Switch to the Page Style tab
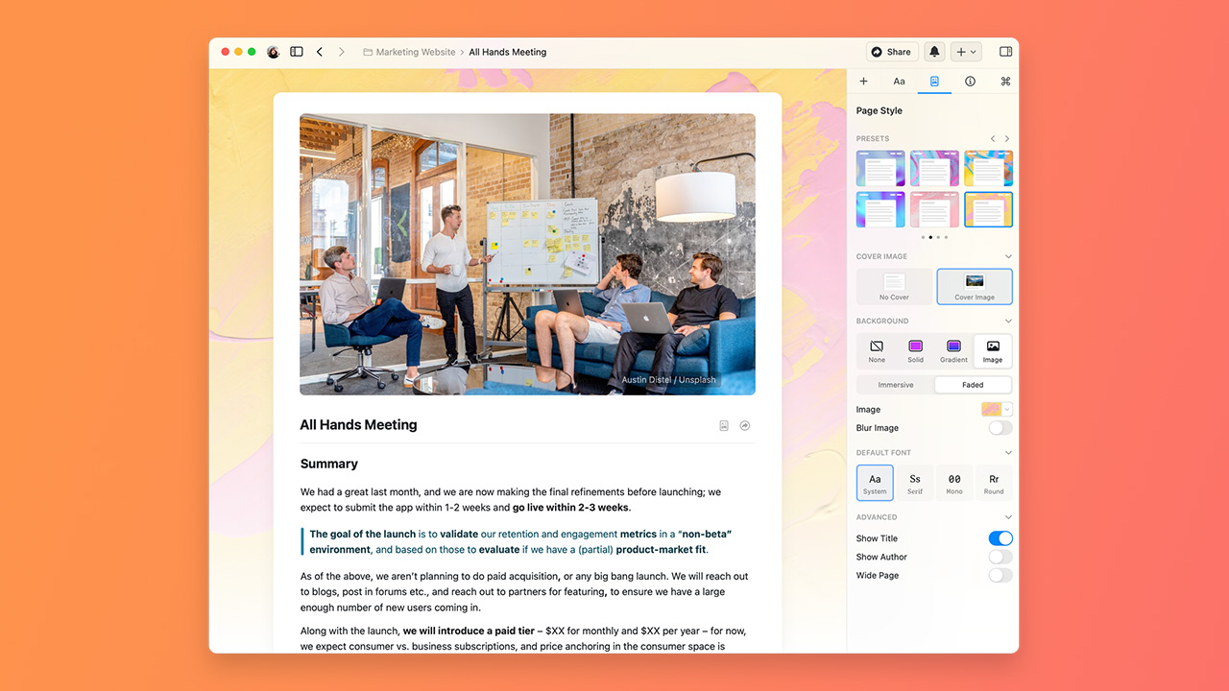 [x=934, y=82]
